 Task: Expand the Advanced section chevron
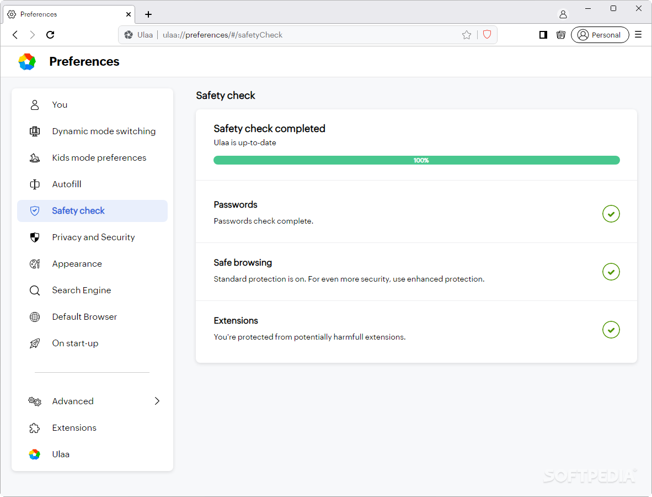pos(157,401)
